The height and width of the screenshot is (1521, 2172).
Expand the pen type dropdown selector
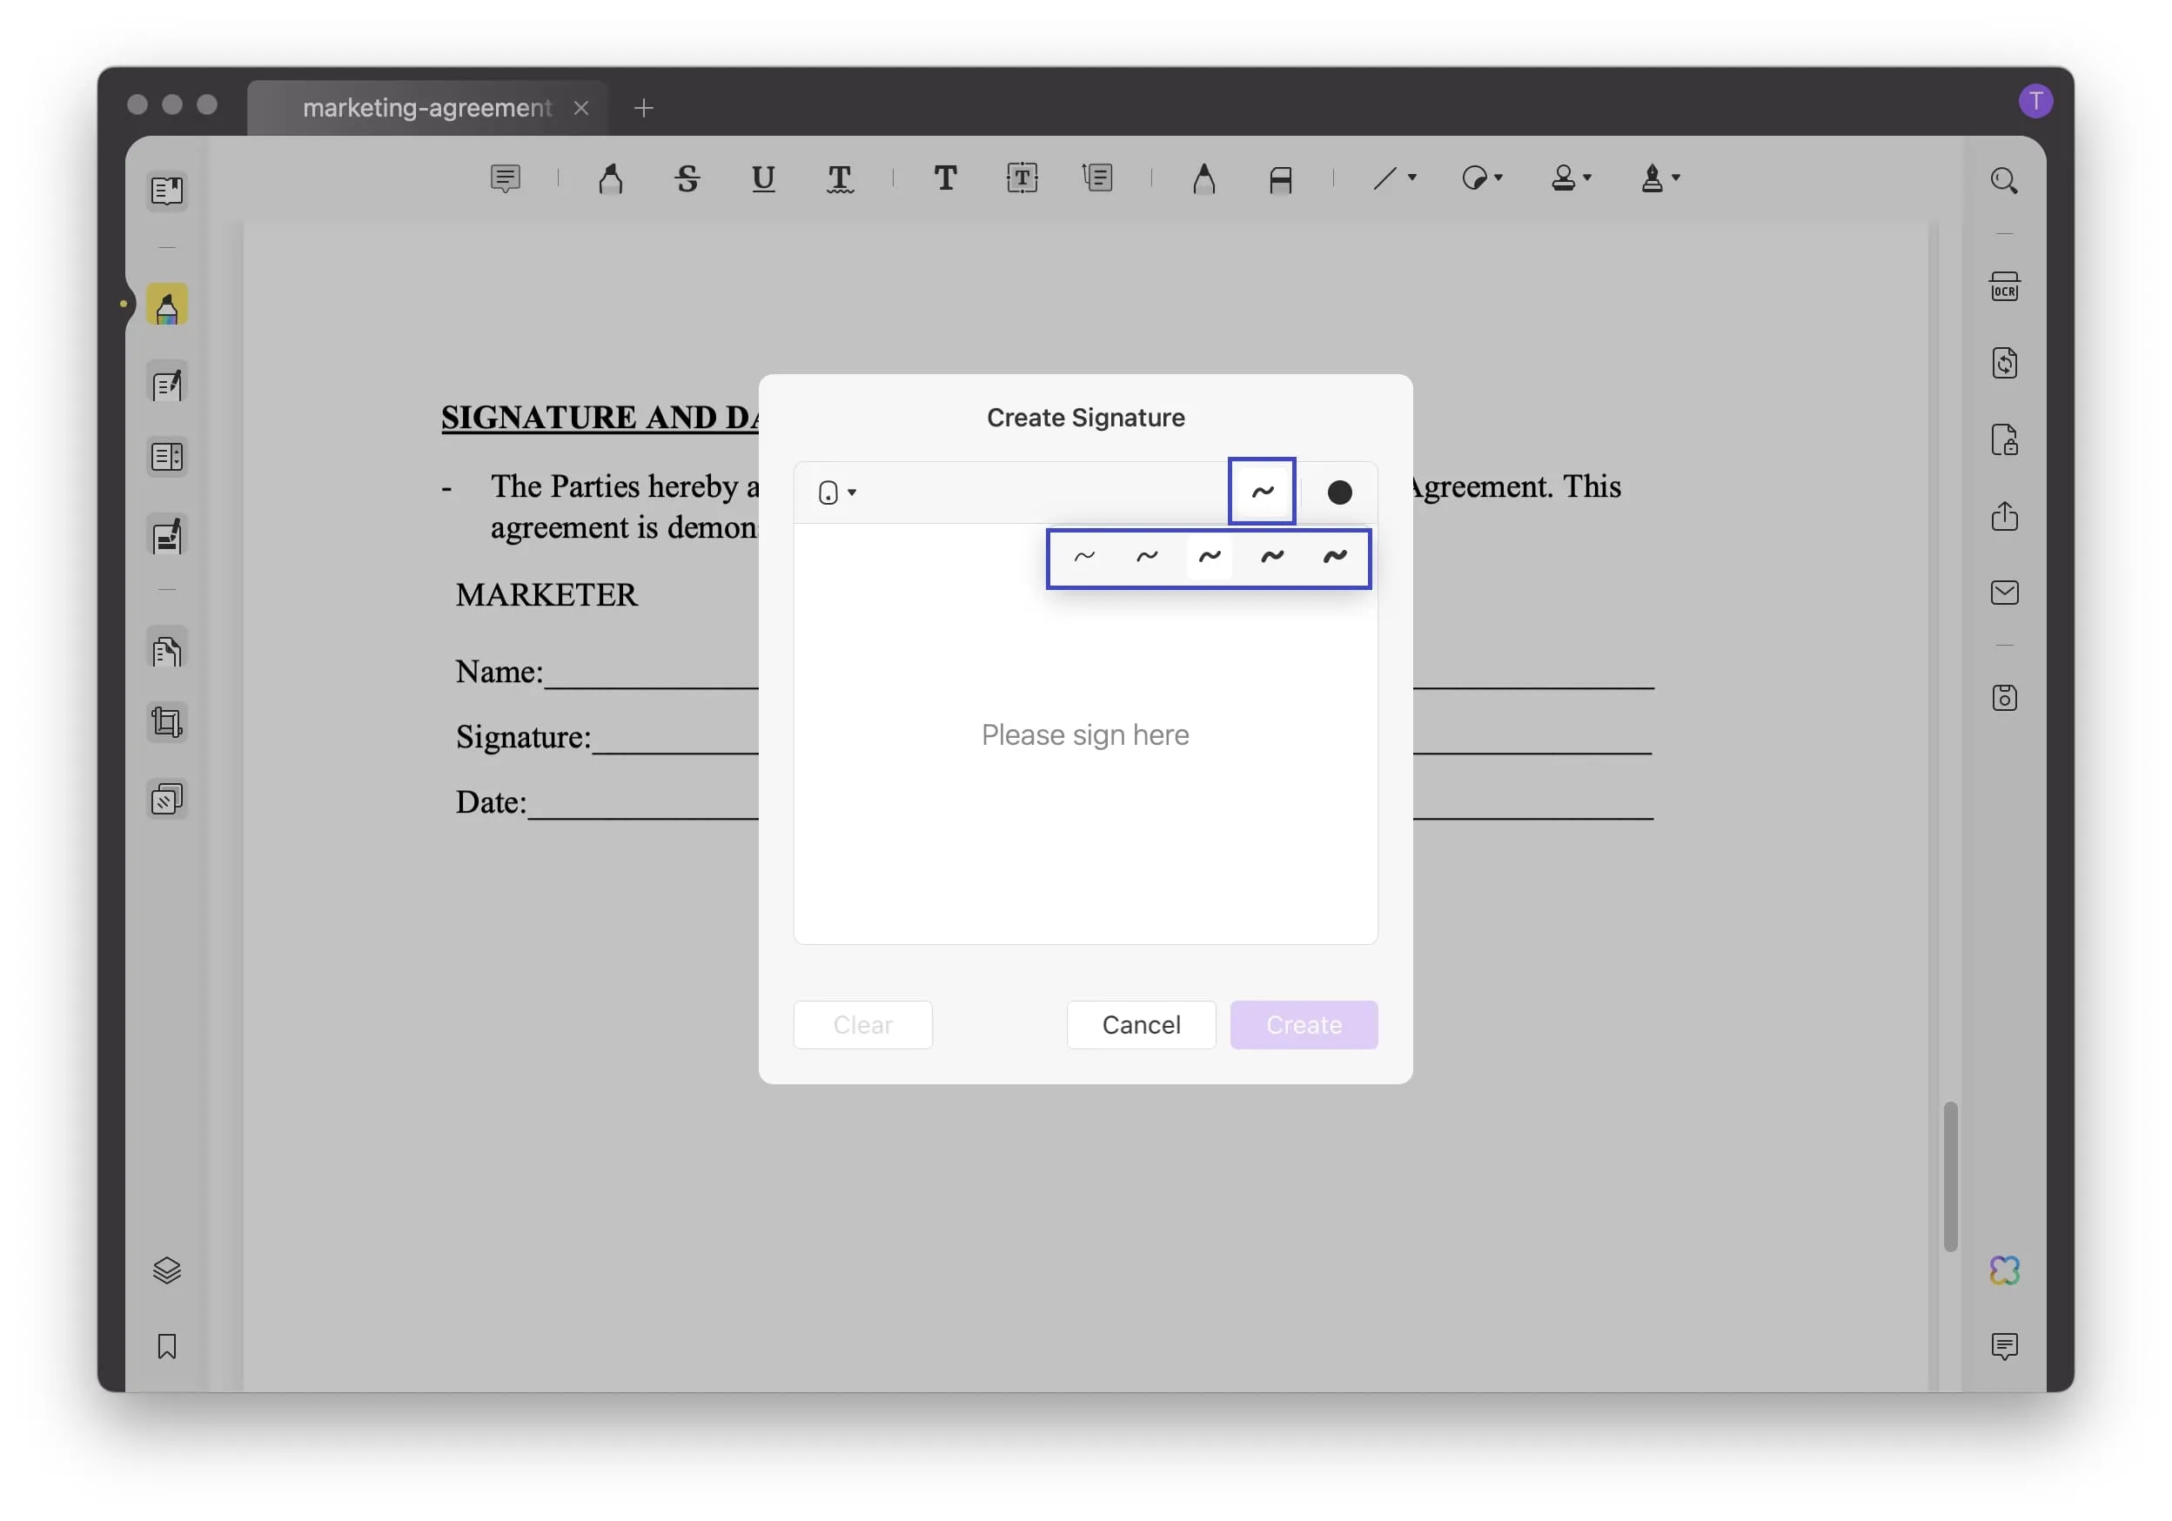tap(837, 492)
